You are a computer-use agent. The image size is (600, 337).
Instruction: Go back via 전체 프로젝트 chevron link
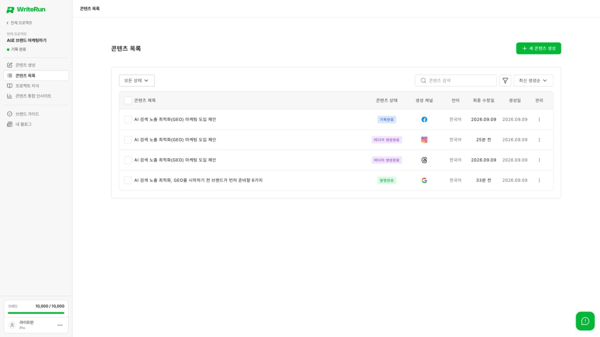(19, 23)
